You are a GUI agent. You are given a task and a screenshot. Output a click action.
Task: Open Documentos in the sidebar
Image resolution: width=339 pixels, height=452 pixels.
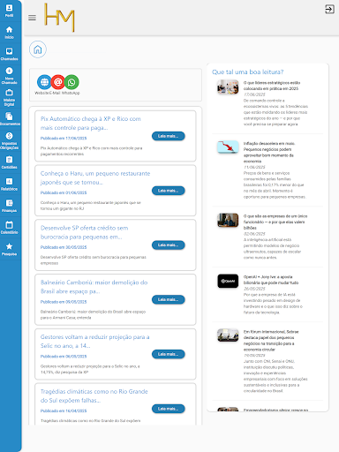pos(9,119)
